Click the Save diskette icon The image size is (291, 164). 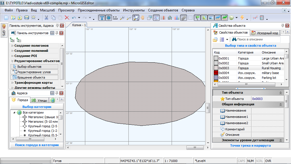click(x=27, y=18)
